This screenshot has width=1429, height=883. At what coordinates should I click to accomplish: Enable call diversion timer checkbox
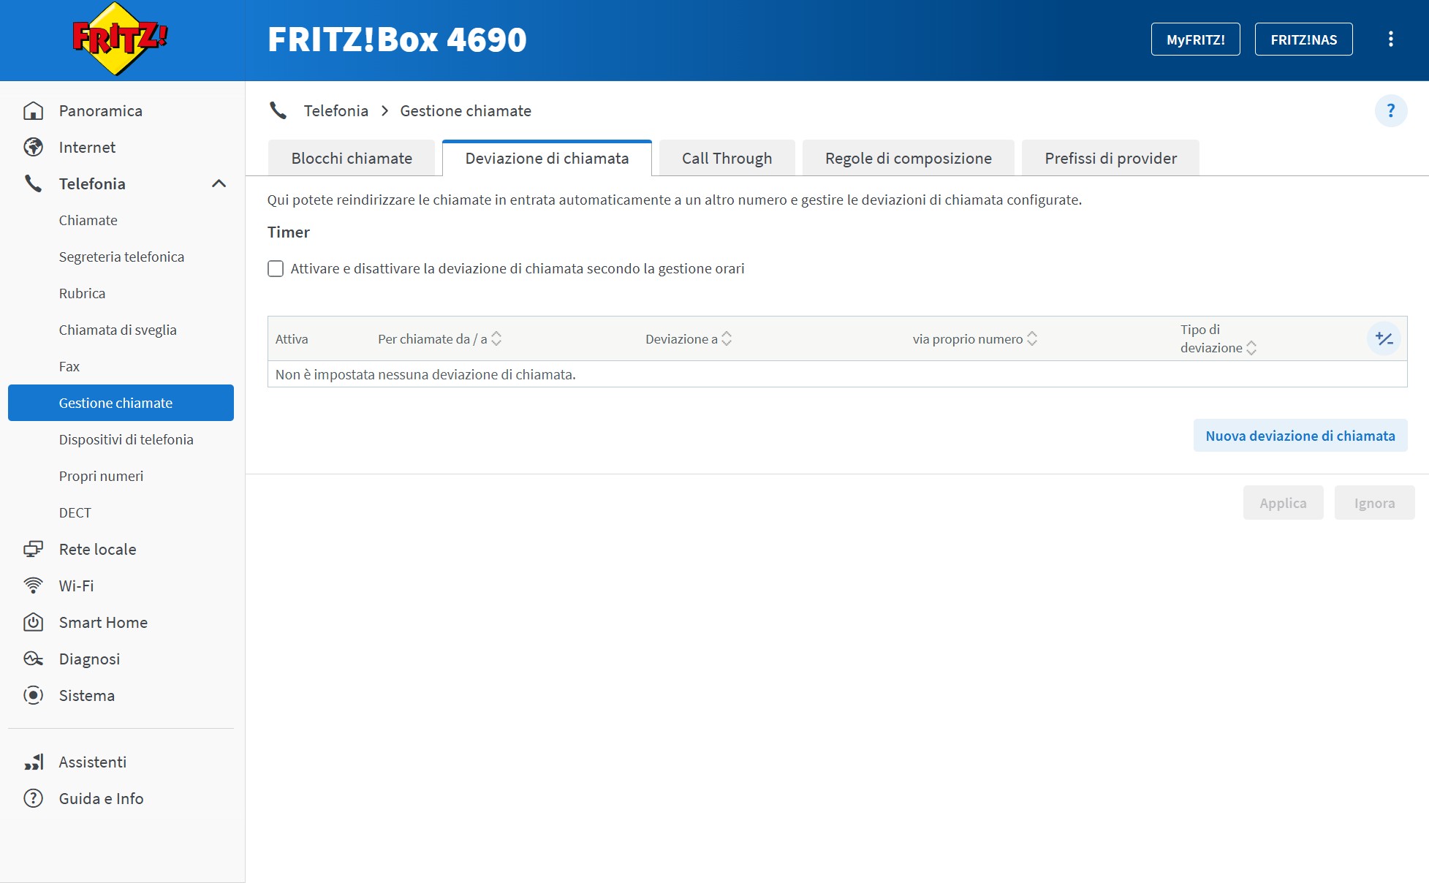coord(276,269)
